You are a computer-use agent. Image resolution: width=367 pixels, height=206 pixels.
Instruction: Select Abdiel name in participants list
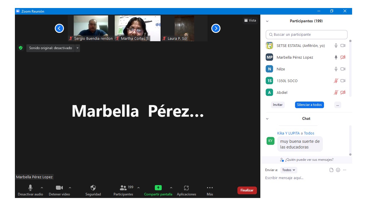[282, 92]
